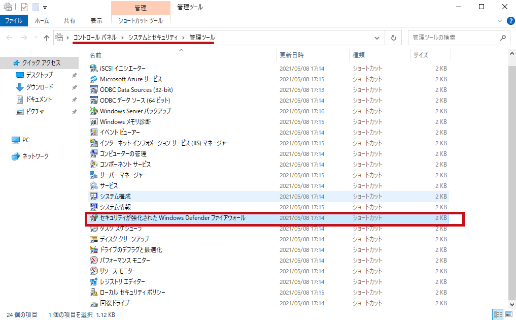The height and width of the screenshot is (320, 516).
Task: Click the システム構成 icon
Action: pyautogui.click(x=93, y=197)
